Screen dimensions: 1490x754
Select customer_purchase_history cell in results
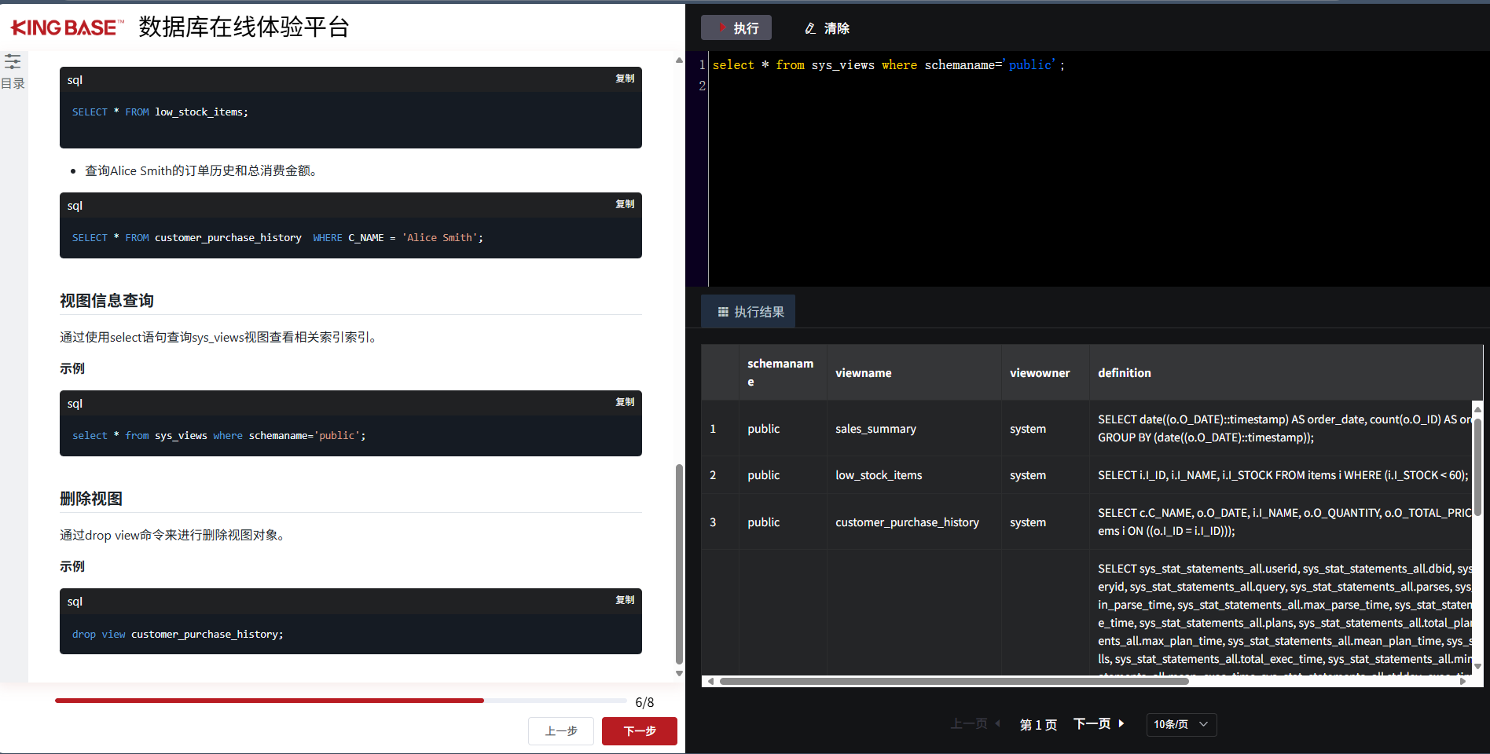[914, 522]
